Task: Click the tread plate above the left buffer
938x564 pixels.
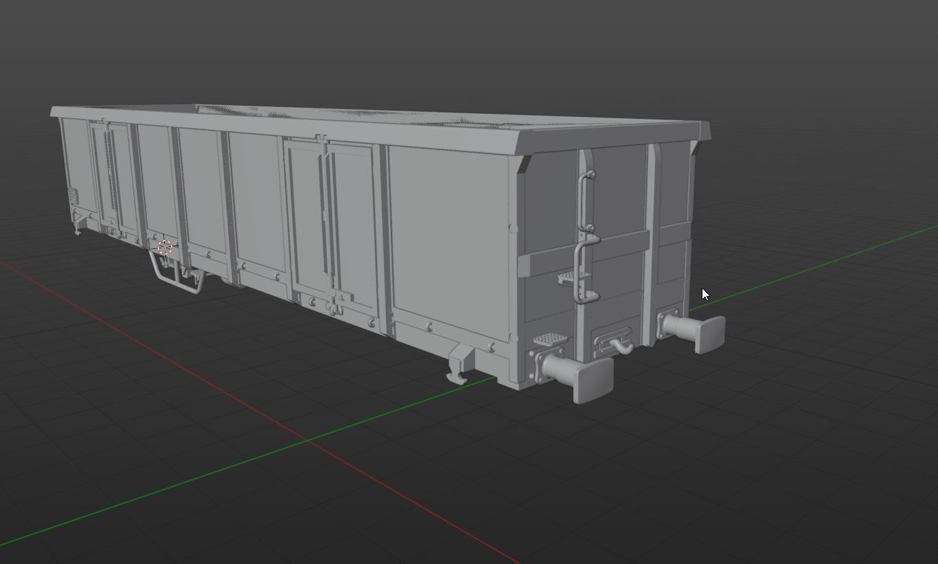Action: point(551,339)
